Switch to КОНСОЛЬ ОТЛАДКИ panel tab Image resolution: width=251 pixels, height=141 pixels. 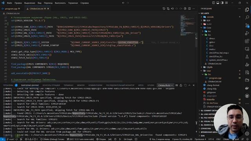pos(51,85)
